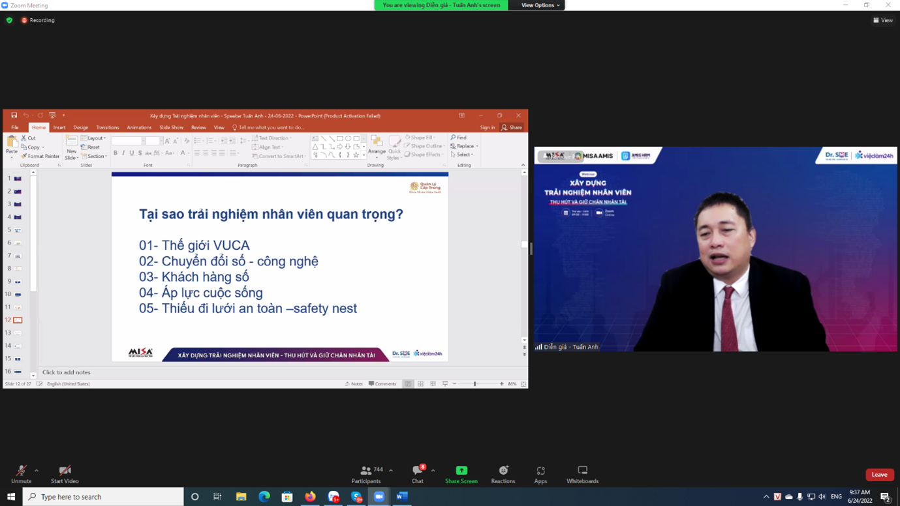The image size is (900, 506).
Task: Open Firefox from the taskbar
Action: (310, 497)
